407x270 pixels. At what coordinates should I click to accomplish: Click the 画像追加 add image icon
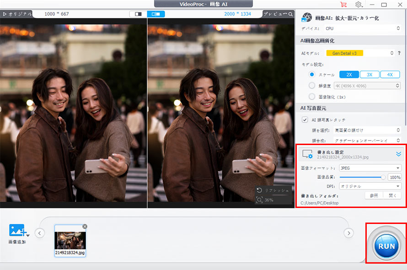point(17,230)
